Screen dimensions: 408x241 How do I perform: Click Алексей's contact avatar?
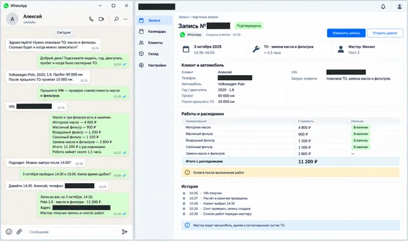pos(12,19)
